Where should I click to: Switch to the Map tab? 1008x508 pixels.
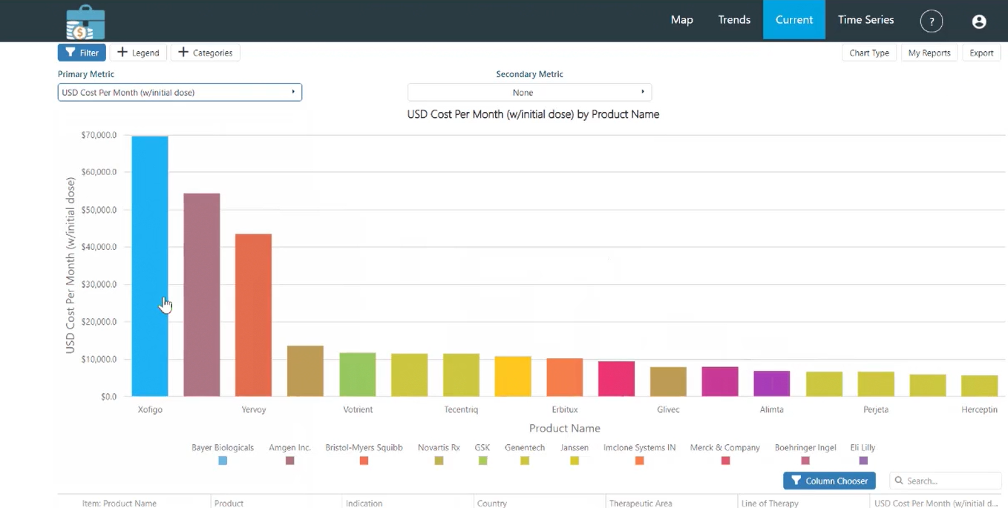(x=681, y=20)
